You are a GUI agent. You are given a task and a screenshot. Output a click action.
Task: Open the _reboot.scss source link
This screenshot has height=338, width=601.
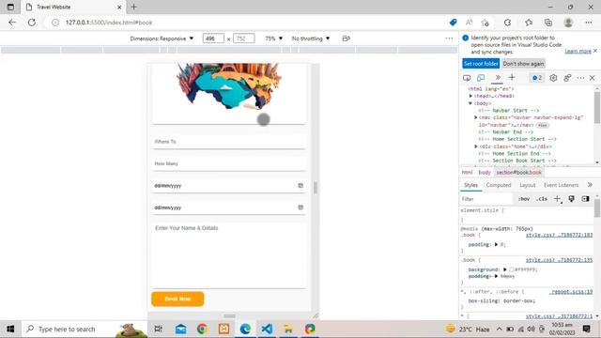click(571, 292)
